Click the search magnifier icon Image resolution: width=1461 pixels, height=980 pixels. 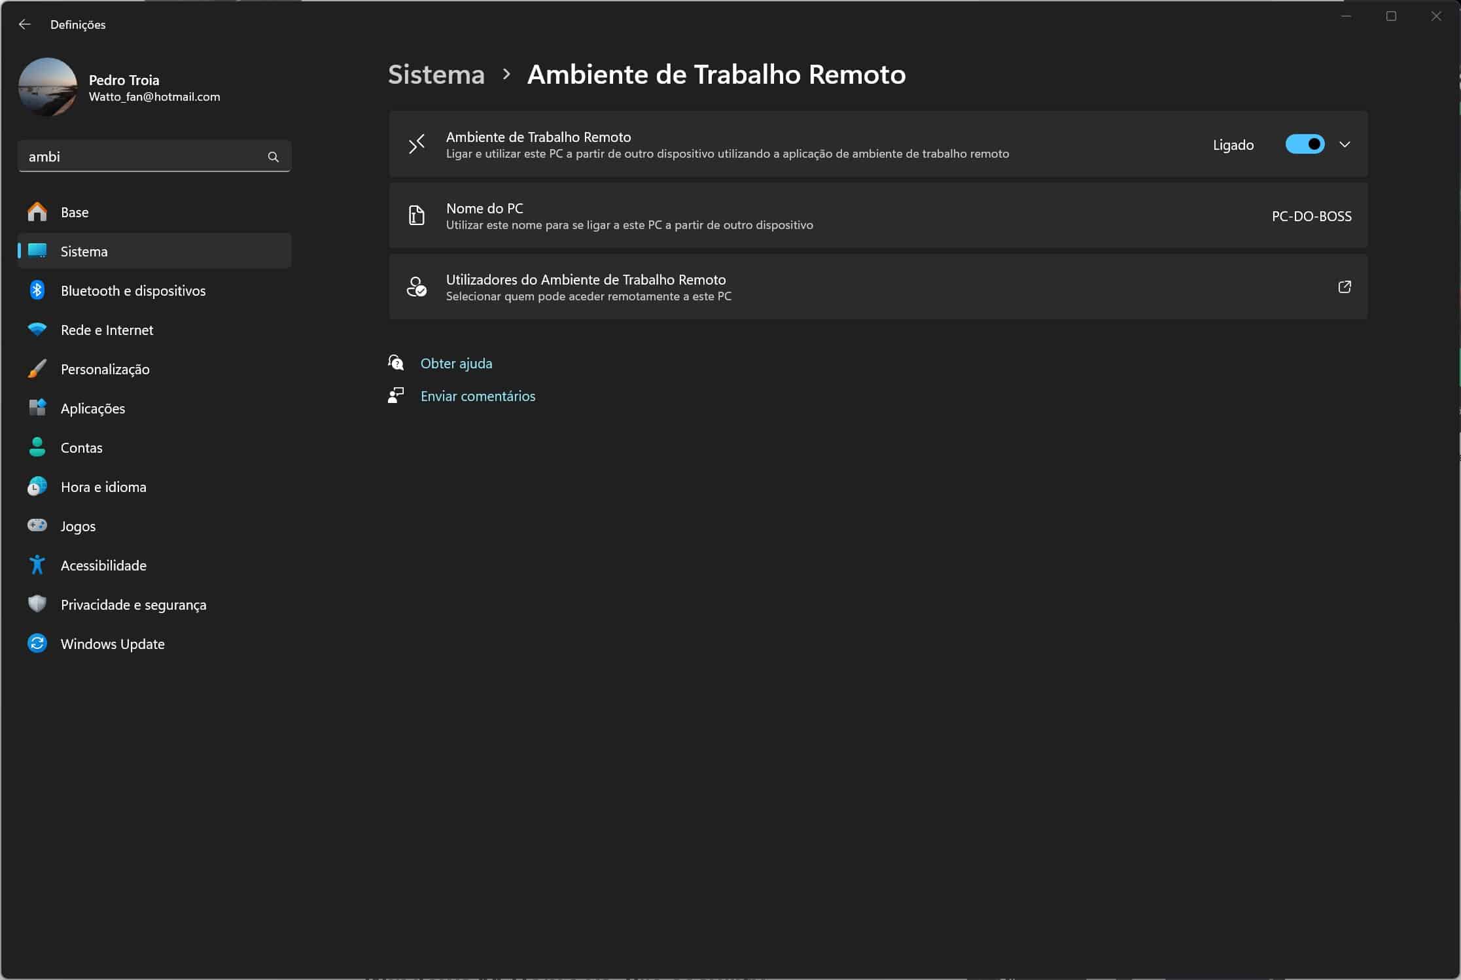(273, 157)
